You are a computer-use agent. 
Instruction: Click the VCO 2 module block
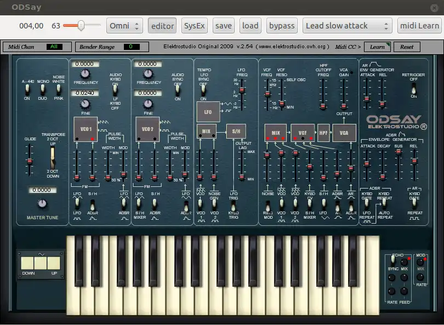[x=147, y=129]
